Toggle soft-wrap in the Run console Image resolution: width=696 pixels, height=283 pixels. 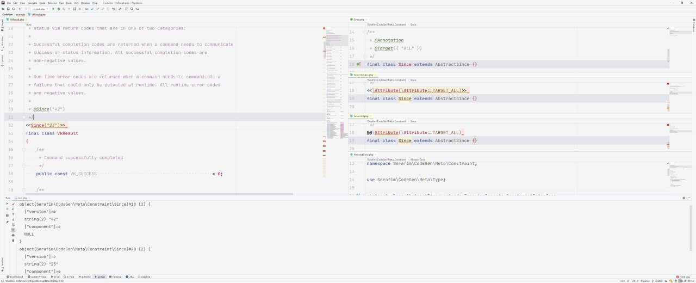pos(13,225)
